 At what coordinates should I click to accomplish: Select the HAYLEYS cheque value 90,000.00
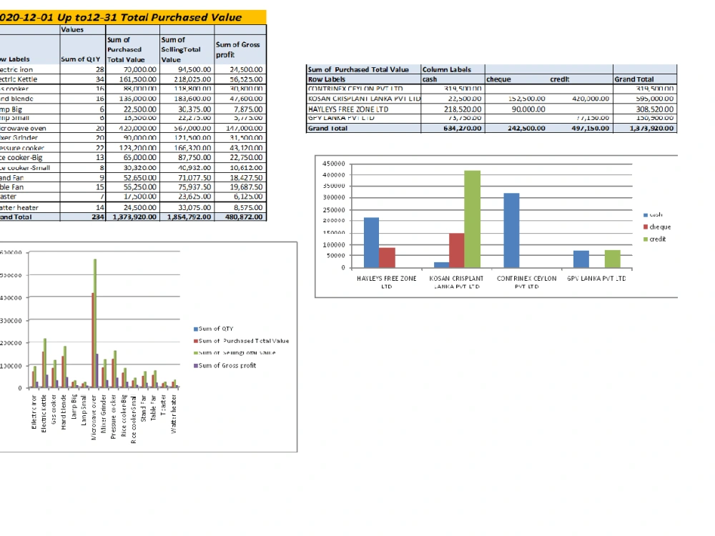tap(517, 109)
